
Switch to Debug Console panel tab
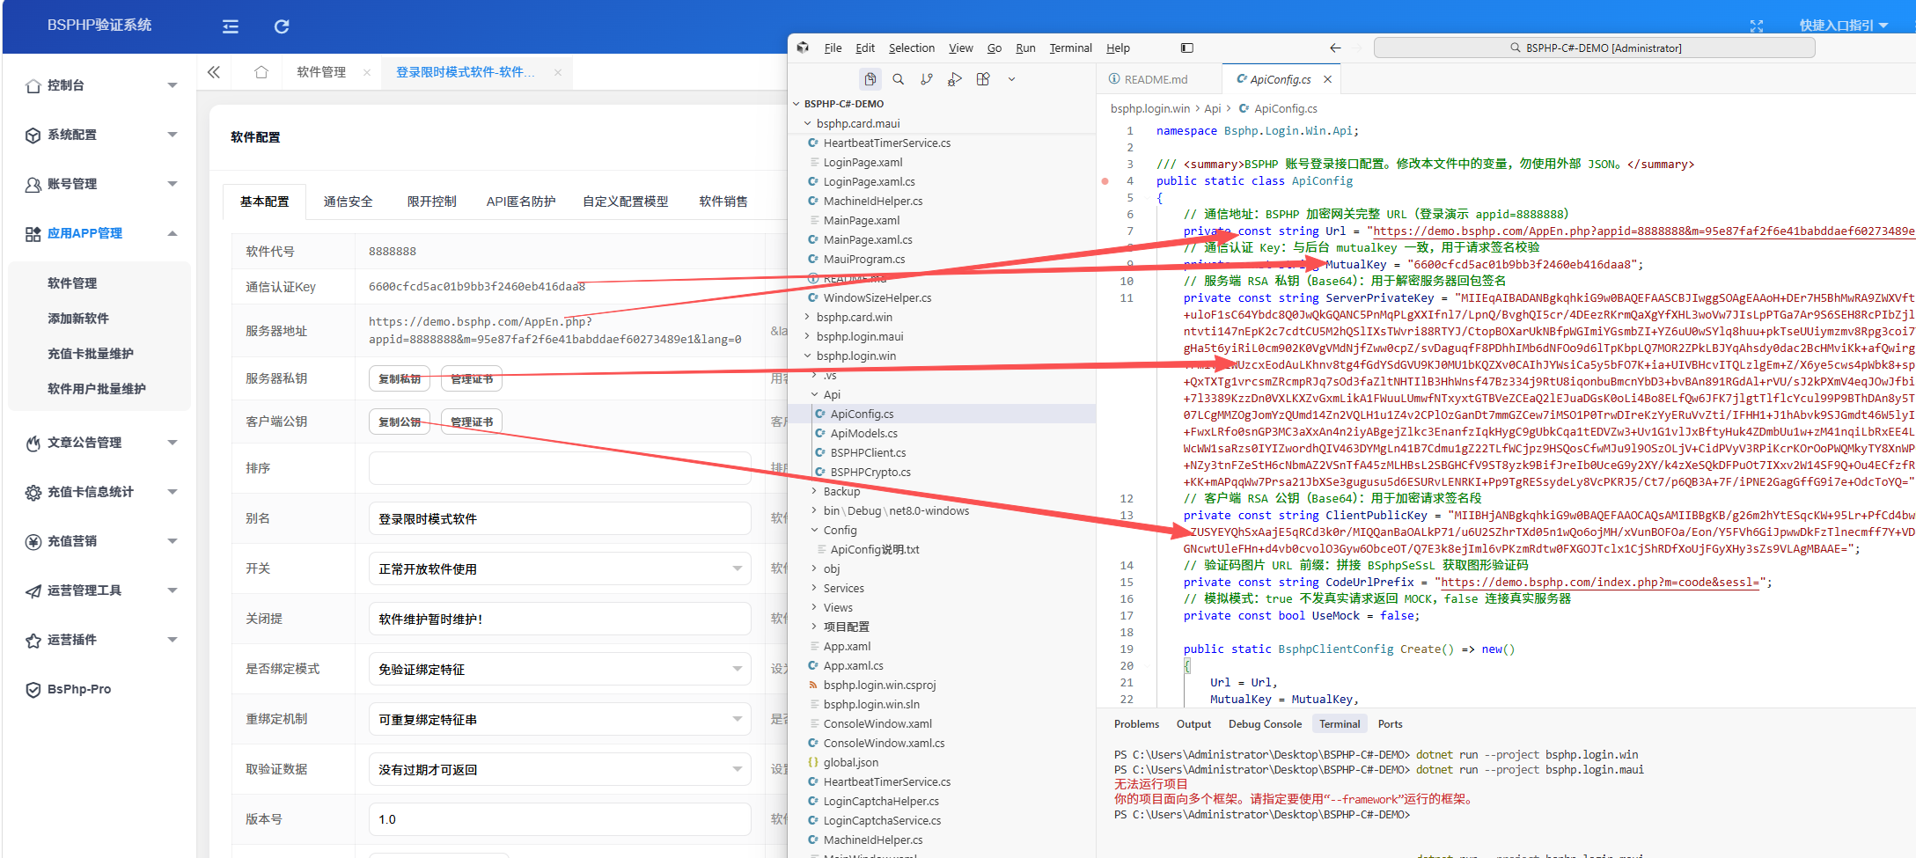1265,724
